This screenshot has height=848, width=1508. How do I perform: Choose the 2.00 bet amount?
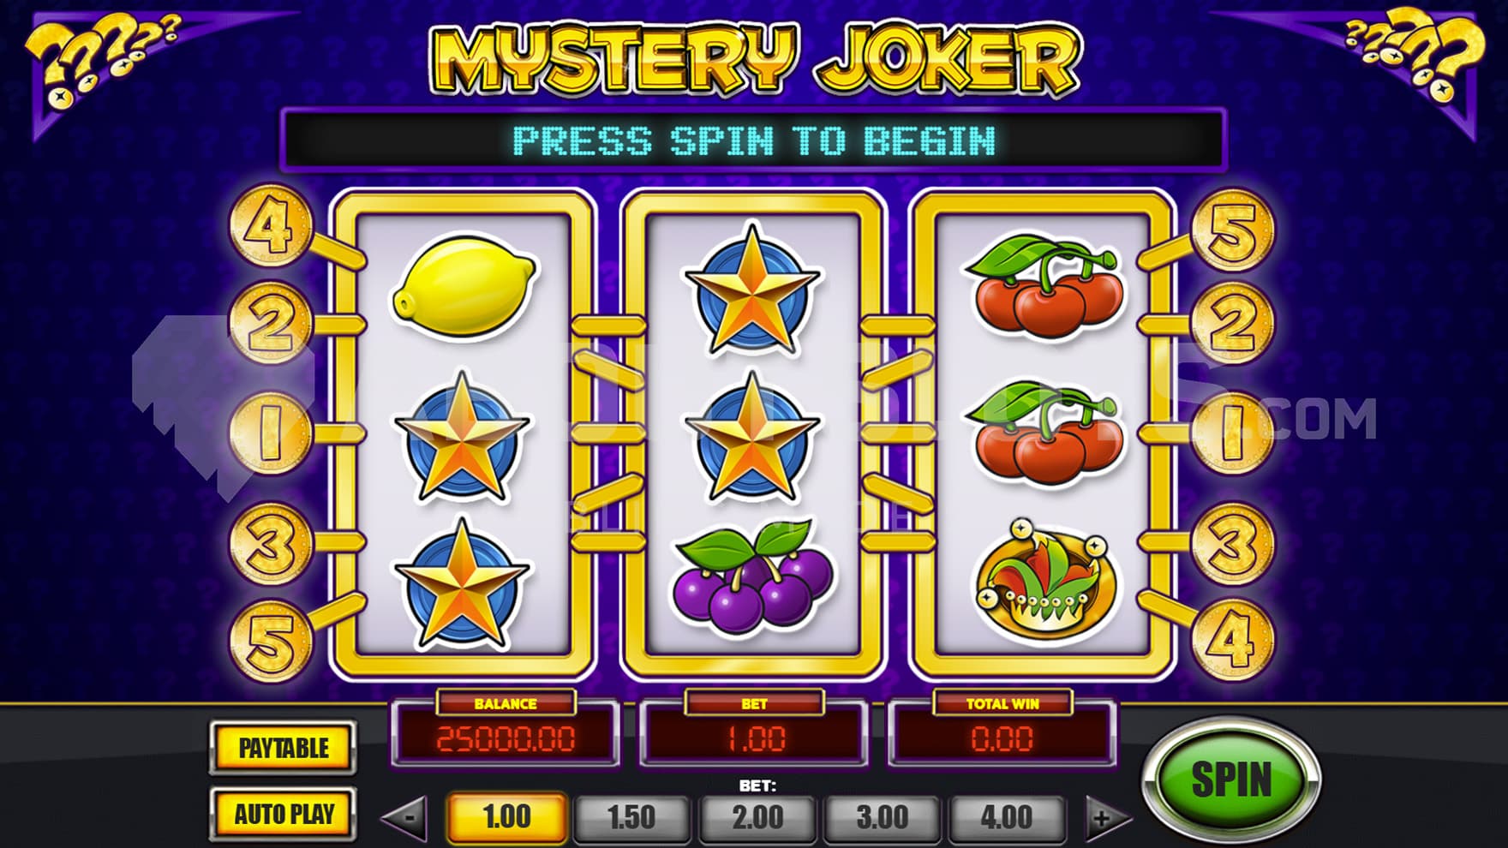pos(757,816)
